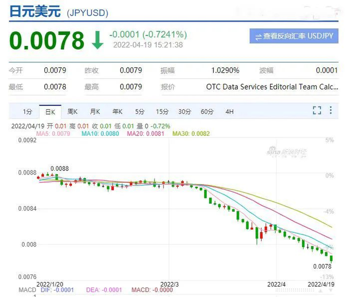Switch to the 1分 chart tab
Screen dimensions: 350x297
click(27, 111)
